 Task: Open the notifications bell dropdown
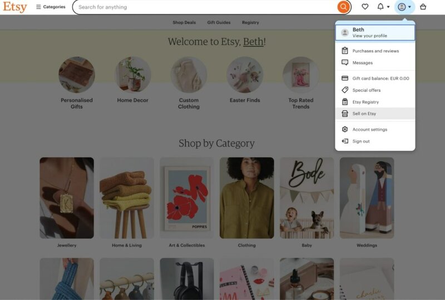[x=383, y=7]
